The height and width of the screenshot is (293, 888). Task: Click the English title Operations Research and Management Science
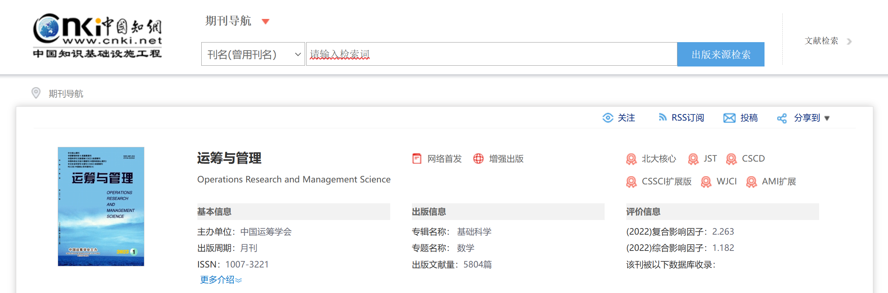pos(294,179)
